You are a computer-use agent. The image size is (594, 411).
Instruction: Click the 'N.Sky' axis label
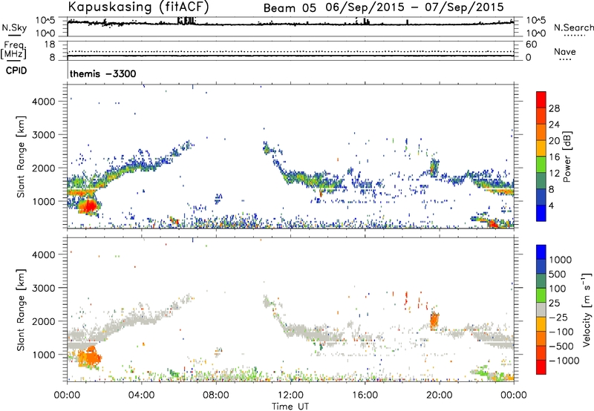pyautogui.click(x=14, y=27)
